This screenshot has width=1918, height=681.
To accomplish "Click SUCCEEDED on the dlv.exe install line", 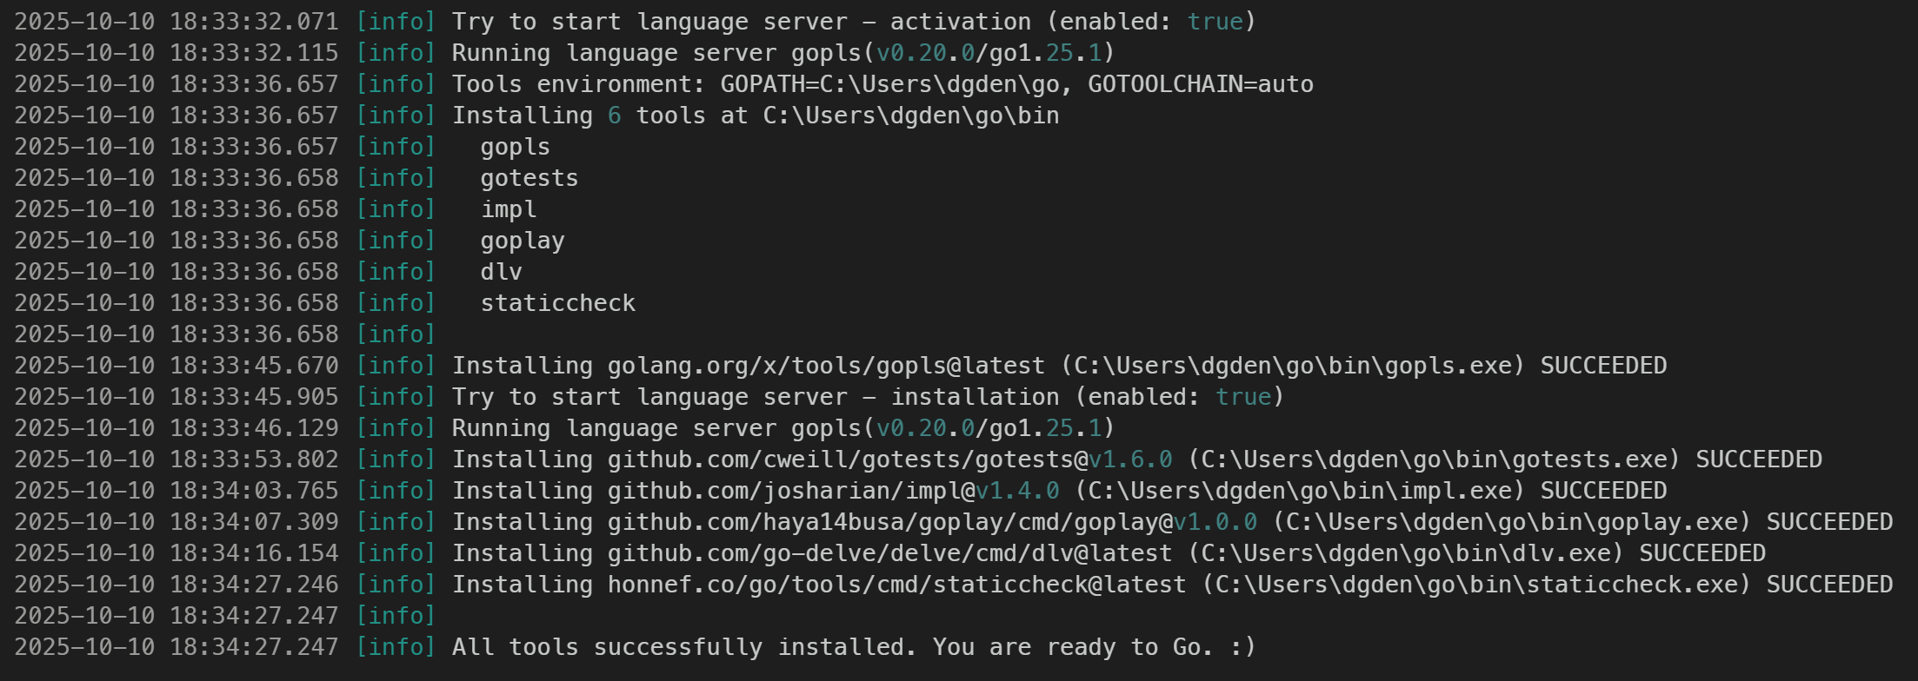I will [x=1702, y=553].
